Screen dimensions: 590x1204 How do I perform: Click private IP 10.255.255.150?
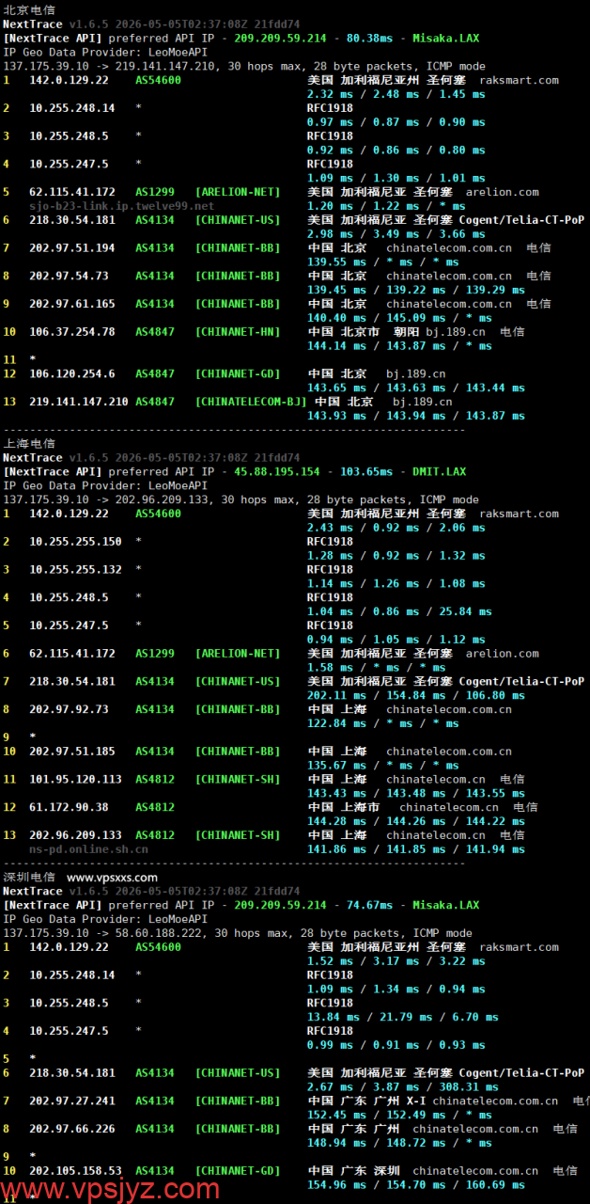point(75,541)
